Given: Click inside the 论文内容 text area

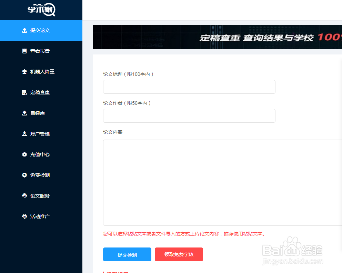Looking at the screenshot, I should (222, 183).
